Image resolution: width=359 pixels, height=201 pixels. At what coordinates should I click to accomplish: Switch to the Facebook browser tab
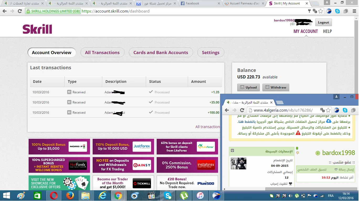click(200, 3)
